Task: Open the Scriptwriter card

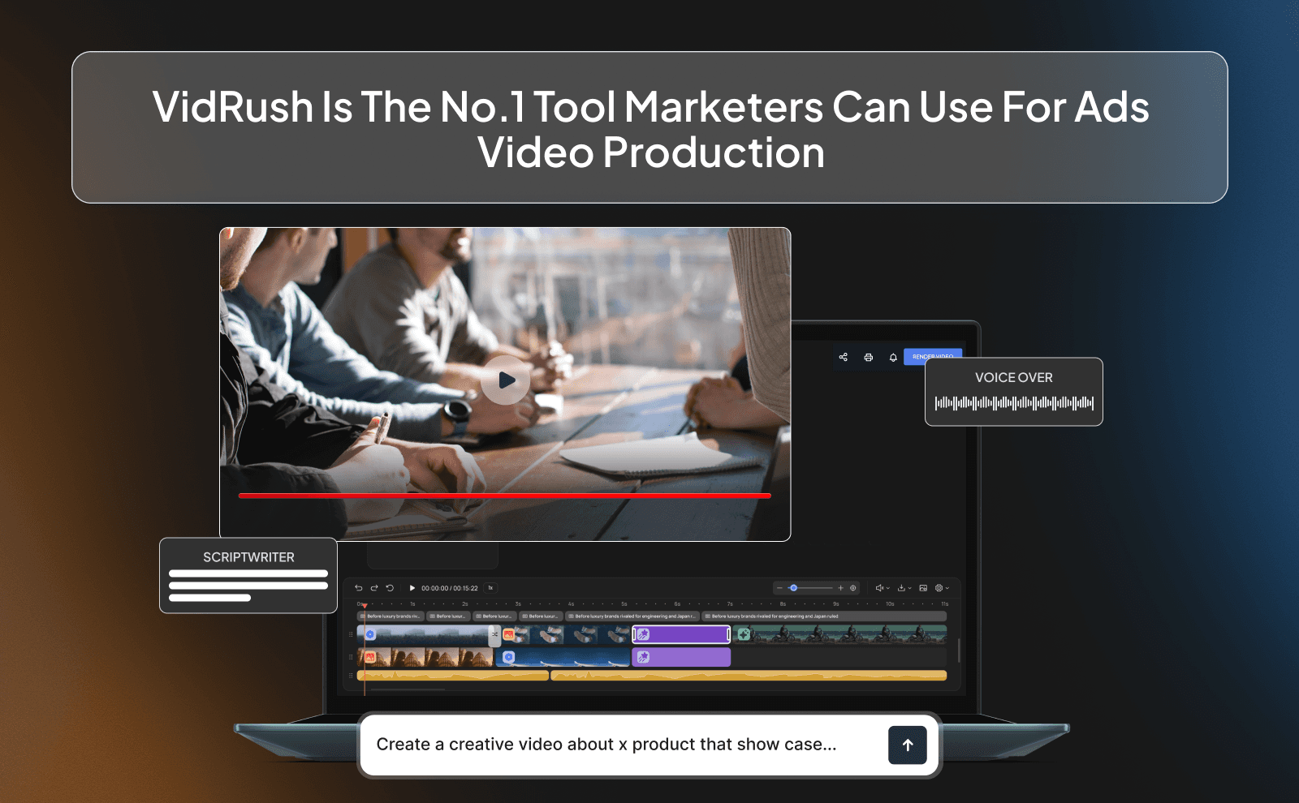Action: (248, 575)
